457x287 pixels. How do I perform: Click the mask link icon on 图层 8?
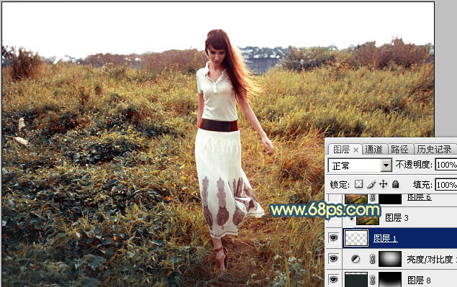coord(373,280)
